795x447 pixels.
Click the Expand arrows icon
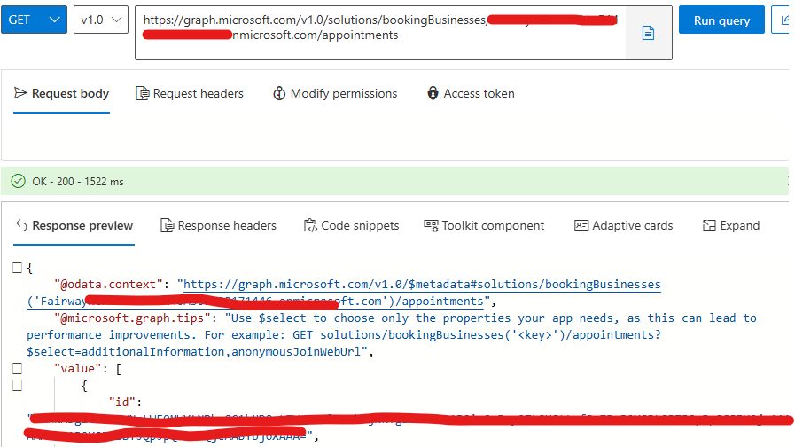coord(709,225)
